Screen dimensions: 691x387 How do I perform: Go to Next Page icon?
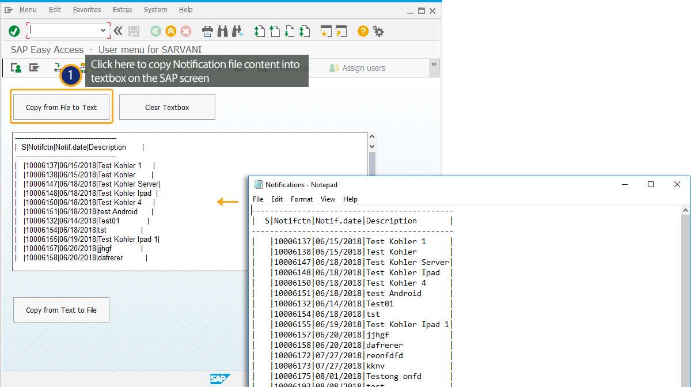pos(290,31)
